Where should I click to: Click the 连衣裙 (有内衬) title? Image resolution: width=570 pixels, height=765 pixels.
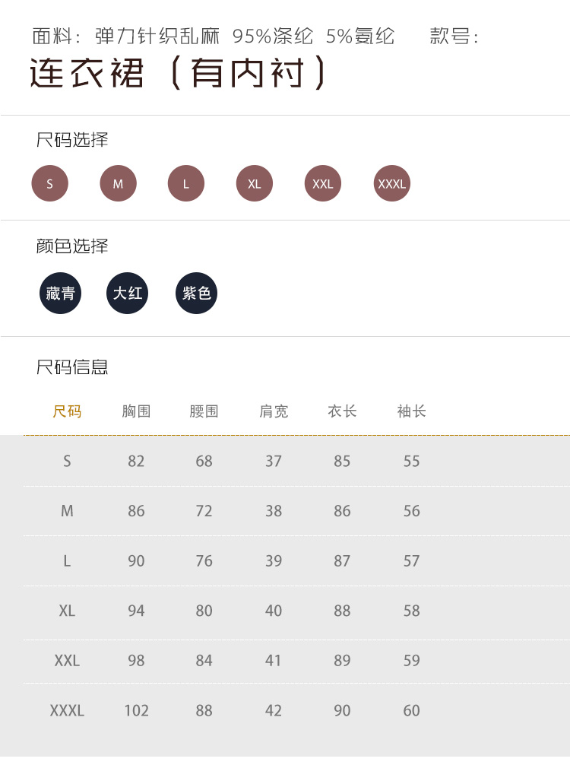pyautogui.click(x=179, y=74)
